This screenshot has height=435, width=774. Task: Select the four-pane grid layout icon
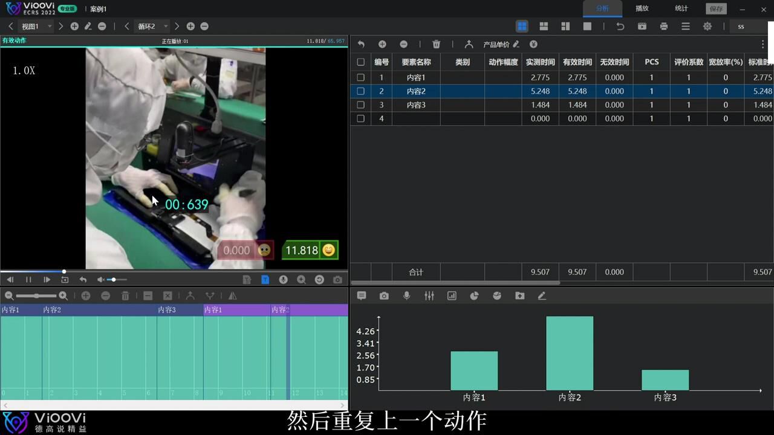pyautogui.click(x=522, y=26)
